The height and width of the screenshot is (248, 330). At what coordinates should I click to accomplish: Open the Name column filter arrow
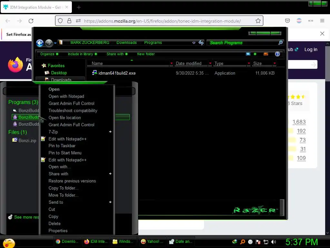pyautogui.click(x=171, y=64)
